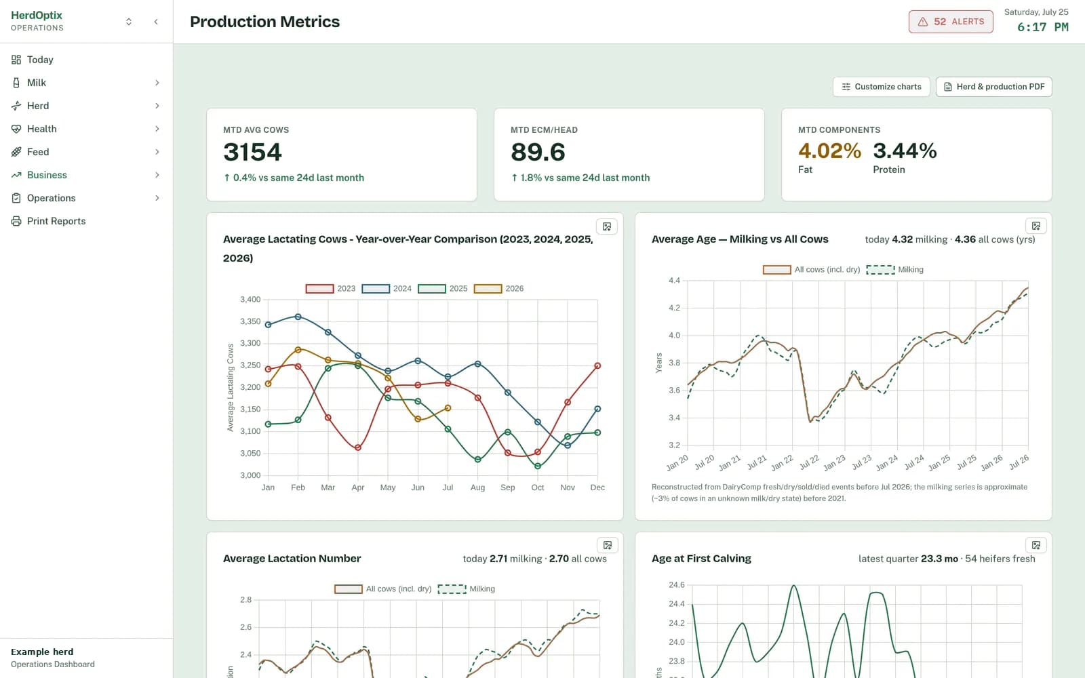Expand the Operations submenu chevron
Viewport: 1085px width, 678px height.
pyautogui.click(x=157, y=198)
